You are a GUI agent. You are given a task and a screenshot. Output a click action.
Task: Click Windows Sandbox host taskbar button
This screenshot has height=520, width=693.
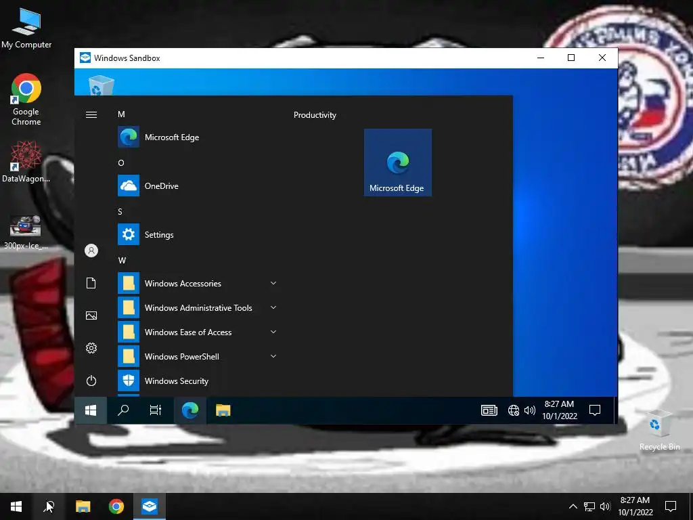[x=150, y=506]
